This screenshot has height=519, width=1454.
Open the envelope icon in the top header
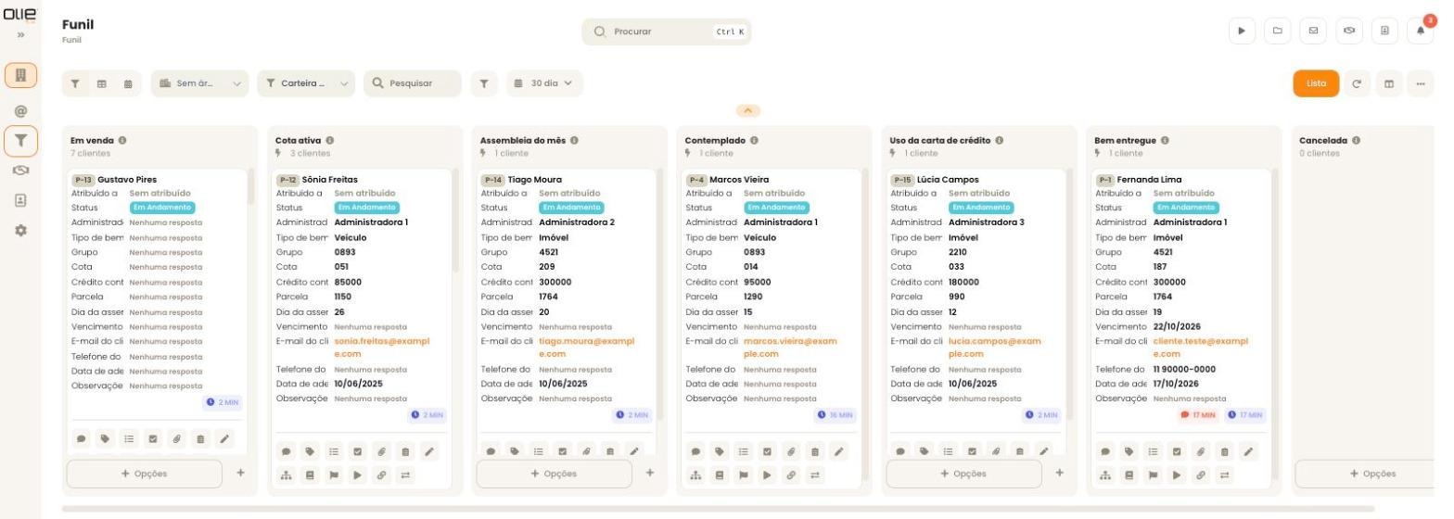[x=1313, y=31]
